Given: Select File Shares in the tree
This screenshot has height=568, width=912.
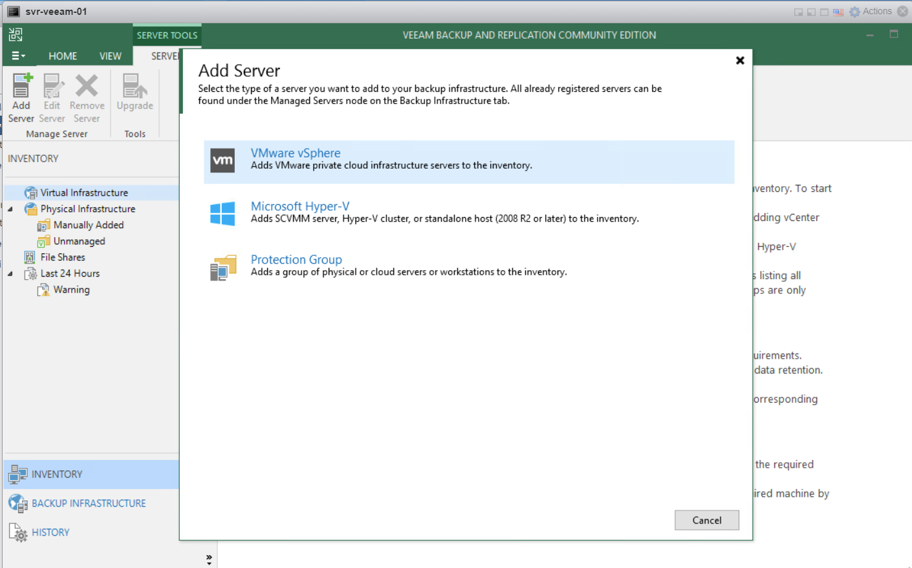Looking at the screenshot, I should 63,257.
